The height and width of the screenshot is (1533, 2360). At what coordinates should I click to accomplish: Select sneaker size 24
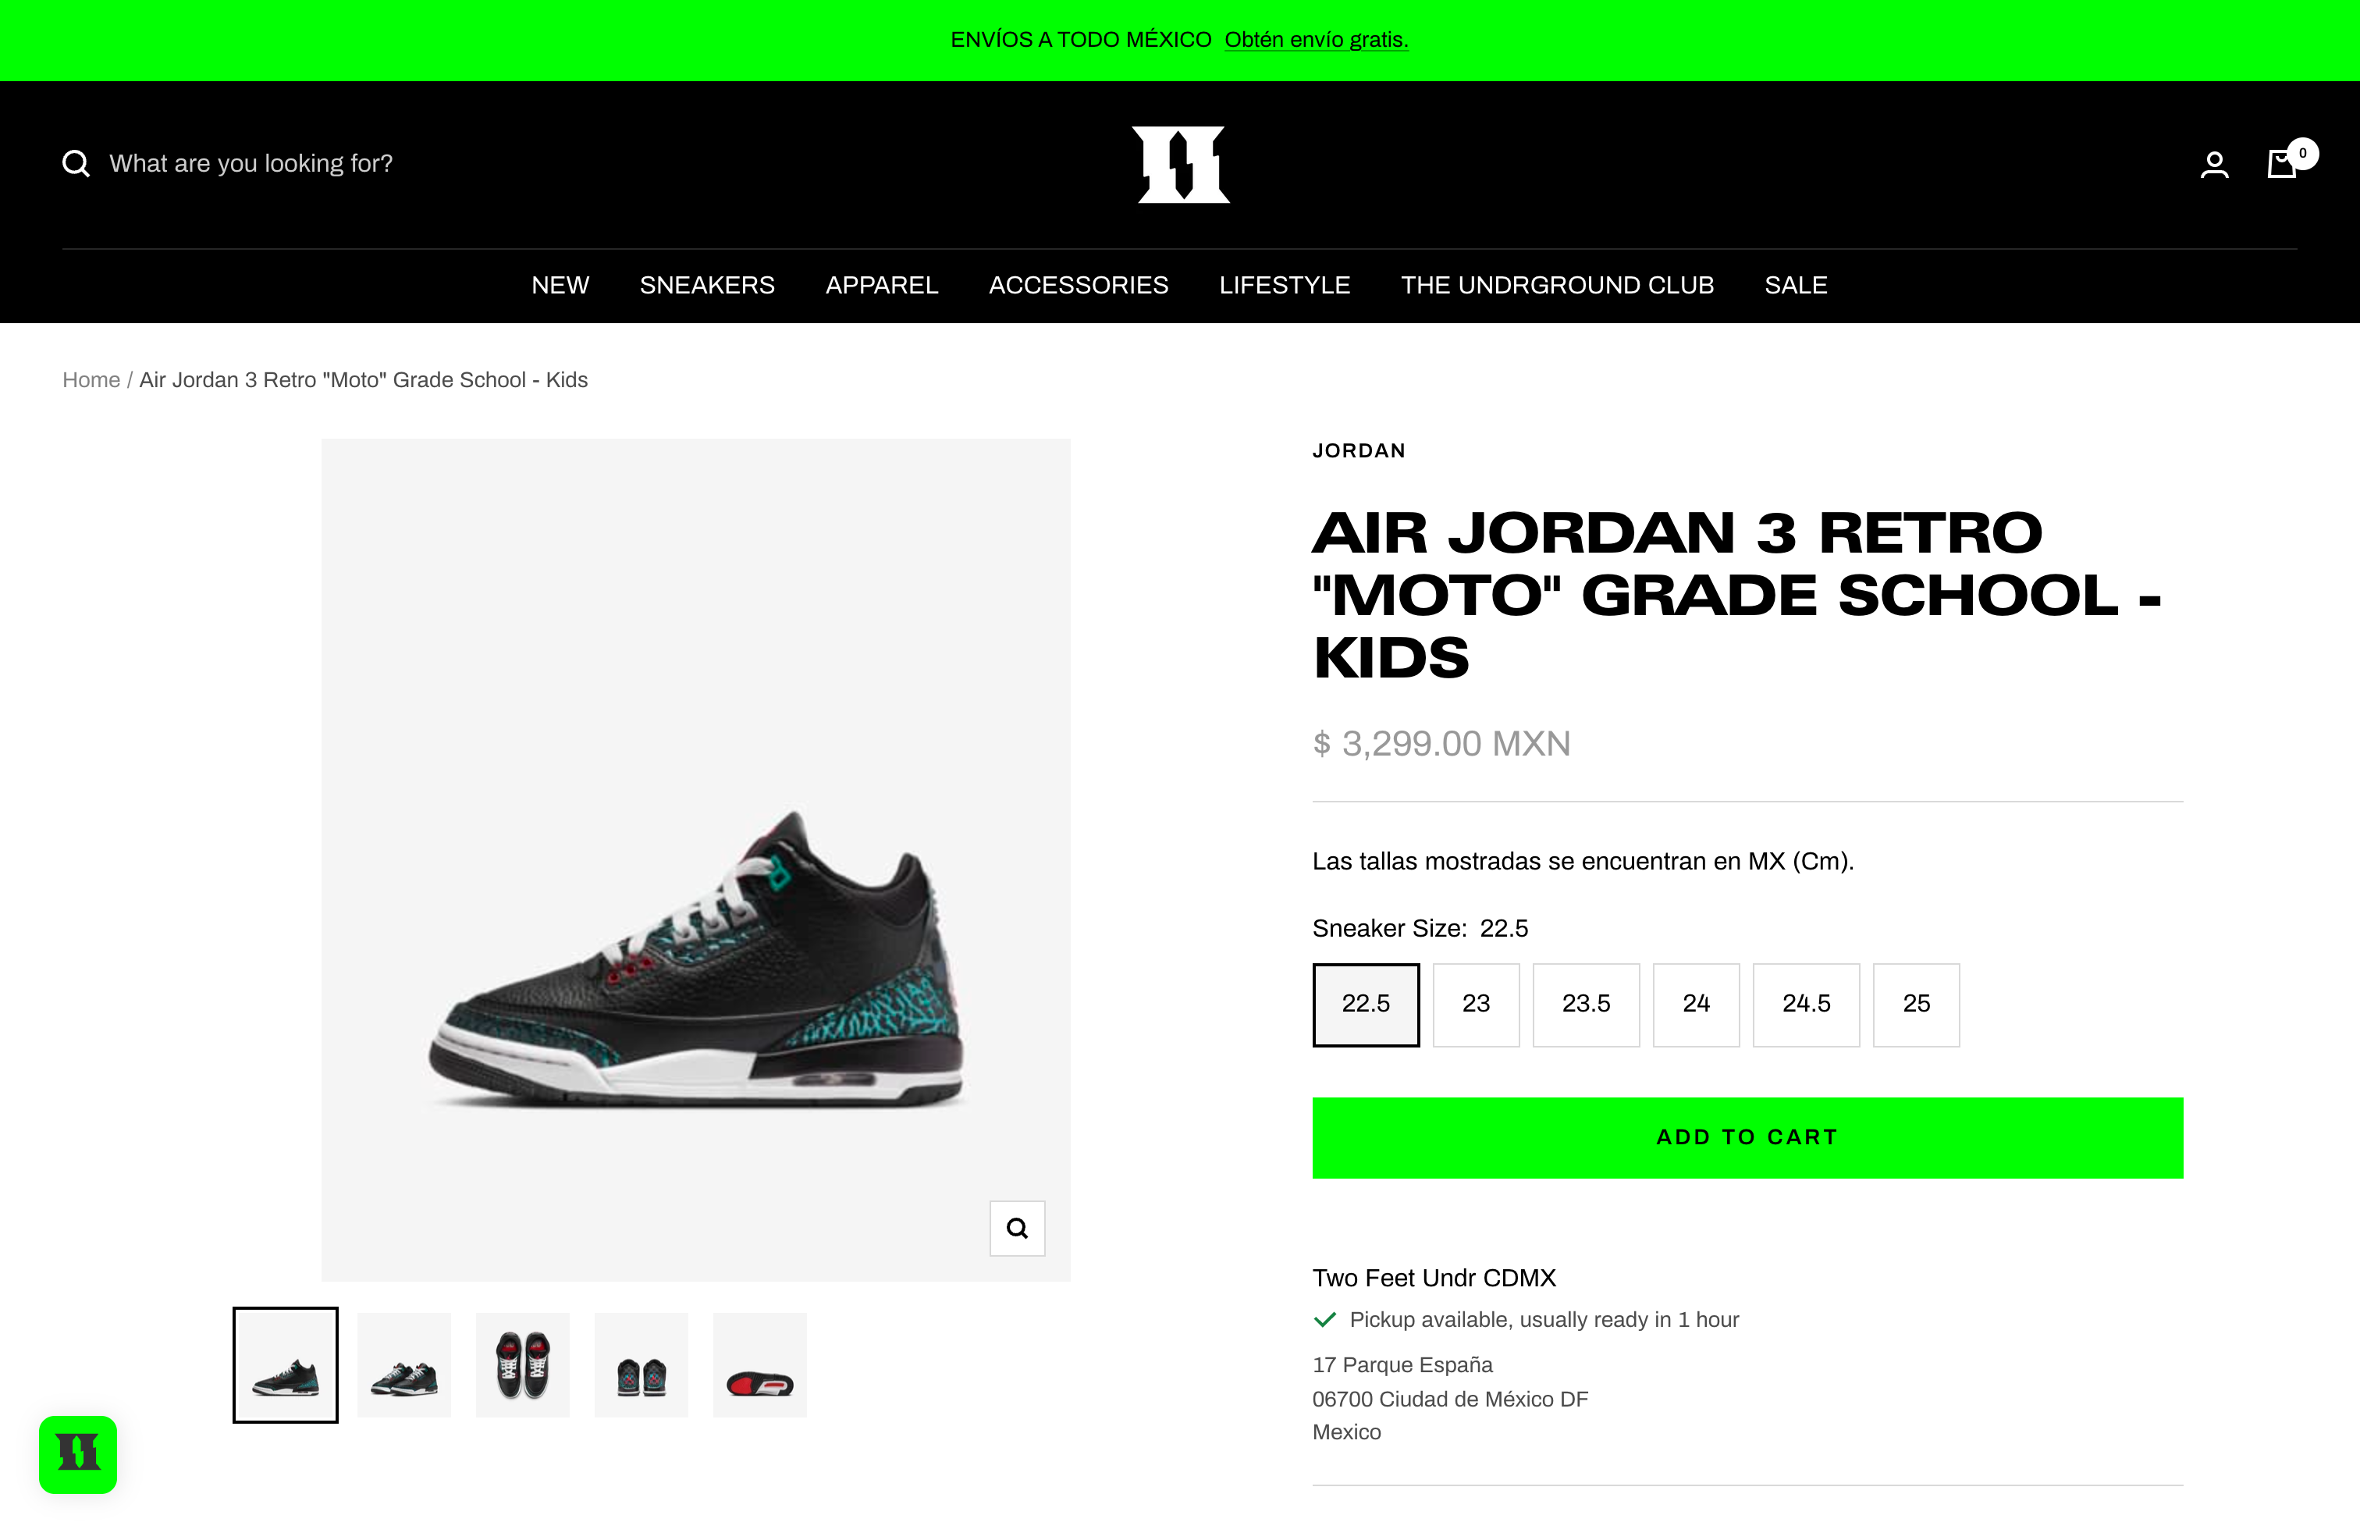(x=1696, y=1005)
